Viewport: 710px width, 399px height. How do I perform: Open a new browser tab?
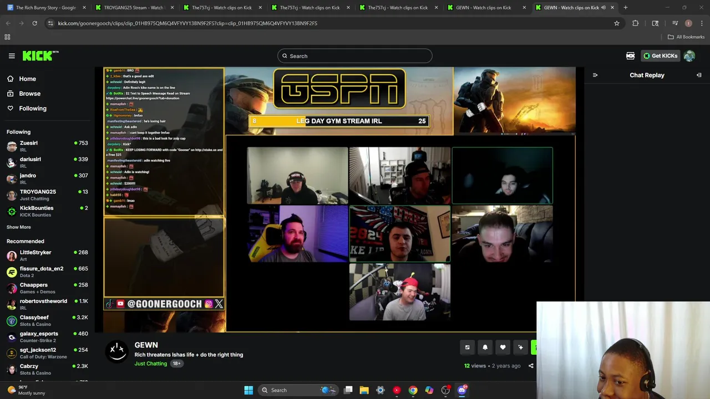(x=625, y=8)
